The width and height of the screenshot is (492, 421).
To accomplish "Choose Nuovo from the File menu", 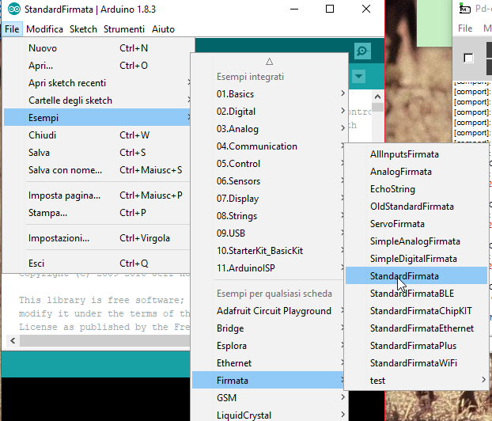I will [97, 48].
